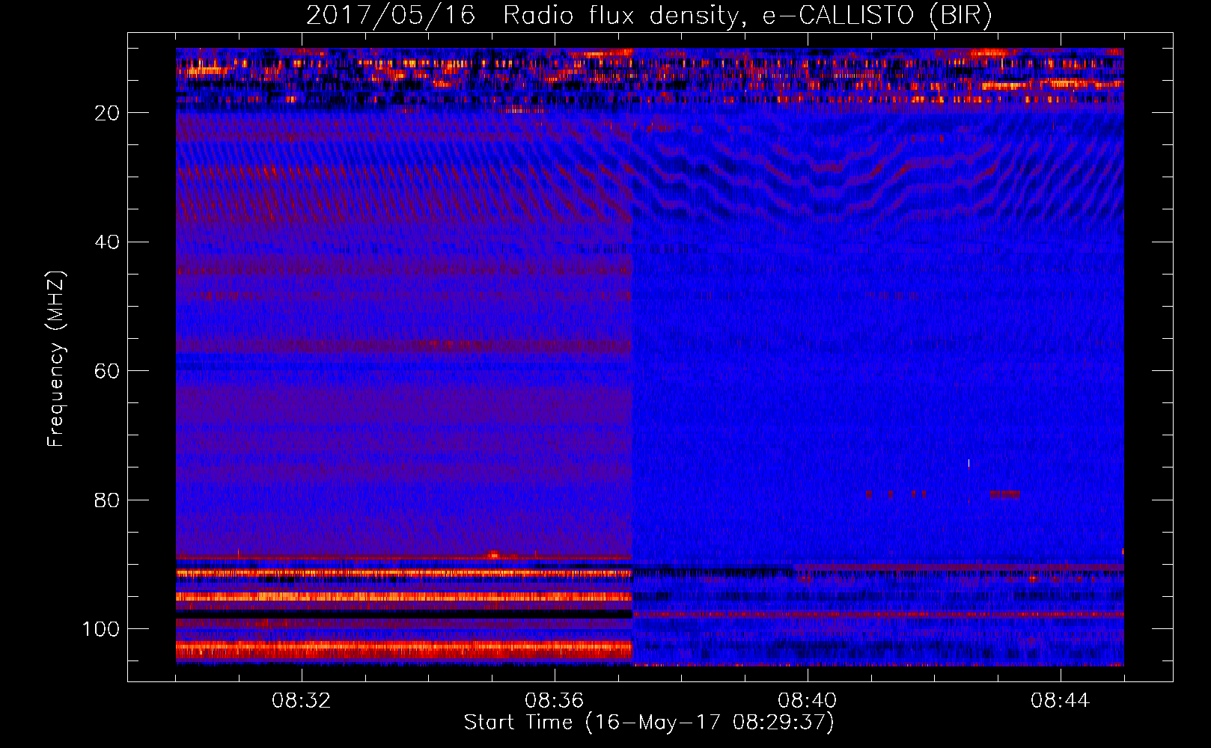Click the '08:32' time tick label
The width and height of the screenshot is (1211, 748).
click(x=301, y=701)
